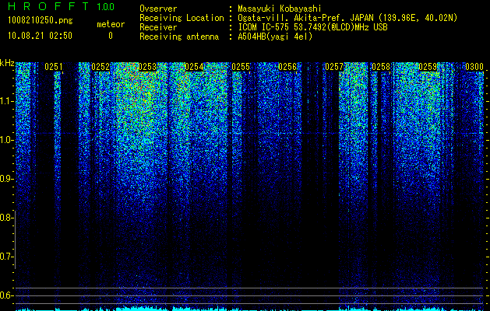Click the 1.0 frequency axis label
Viewport: 490px width, 311px height.
tap(6, 140)
